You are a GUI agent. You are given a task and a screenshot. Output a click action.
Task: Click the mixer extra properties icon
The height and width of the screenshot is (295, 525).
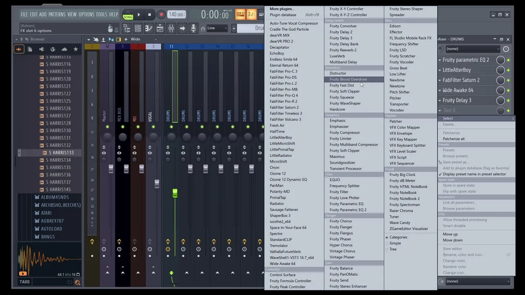(103, 39)
